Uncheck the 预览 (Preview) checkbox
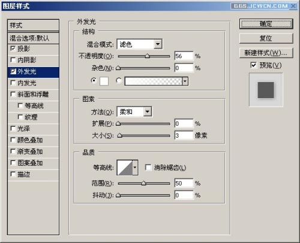The height and width of the screenshot is (243, 300). (253, 65)
